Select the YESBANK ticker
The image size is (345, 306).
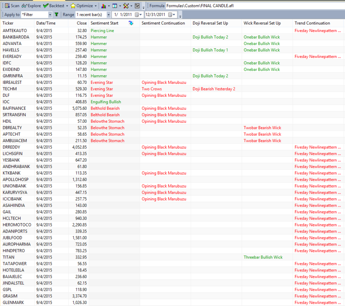point(11,160)
